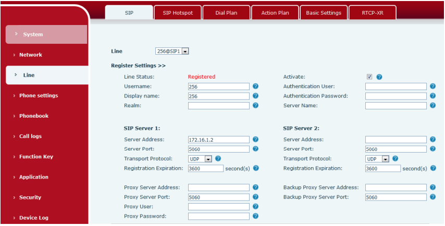Switch to the Dial Plan tab

pos(226,13)
